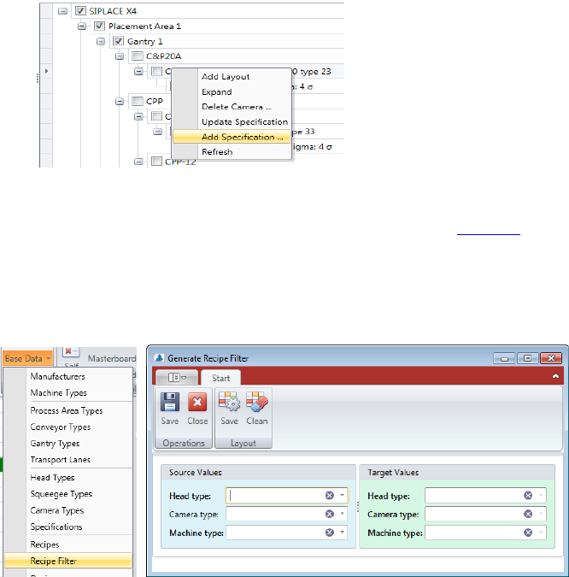Choose Add Specification from context menu
This screenshot has width=569, height=577.
click(x=232, y=137)
